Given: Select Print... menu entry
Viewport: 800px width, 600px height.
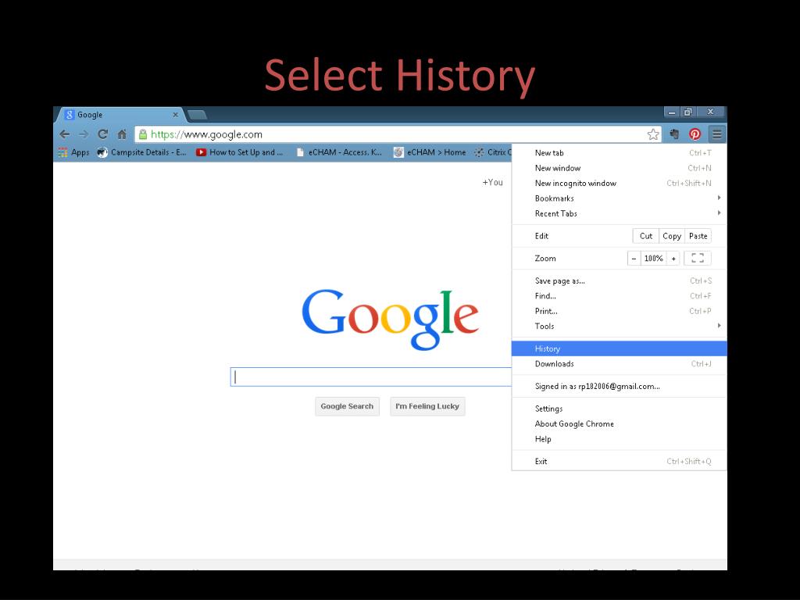Looking at the screenshot, I should click(x=620, y=311).
